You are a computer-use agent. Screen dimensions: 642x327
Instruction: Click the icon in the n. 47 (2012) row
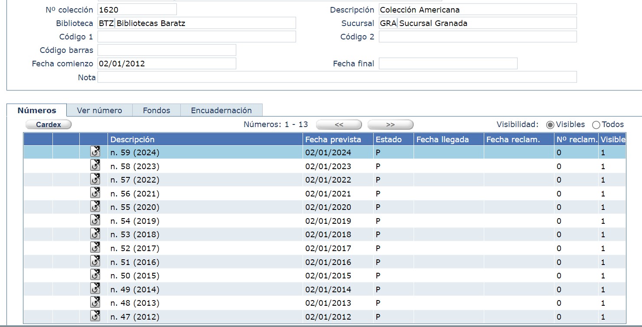95,316
